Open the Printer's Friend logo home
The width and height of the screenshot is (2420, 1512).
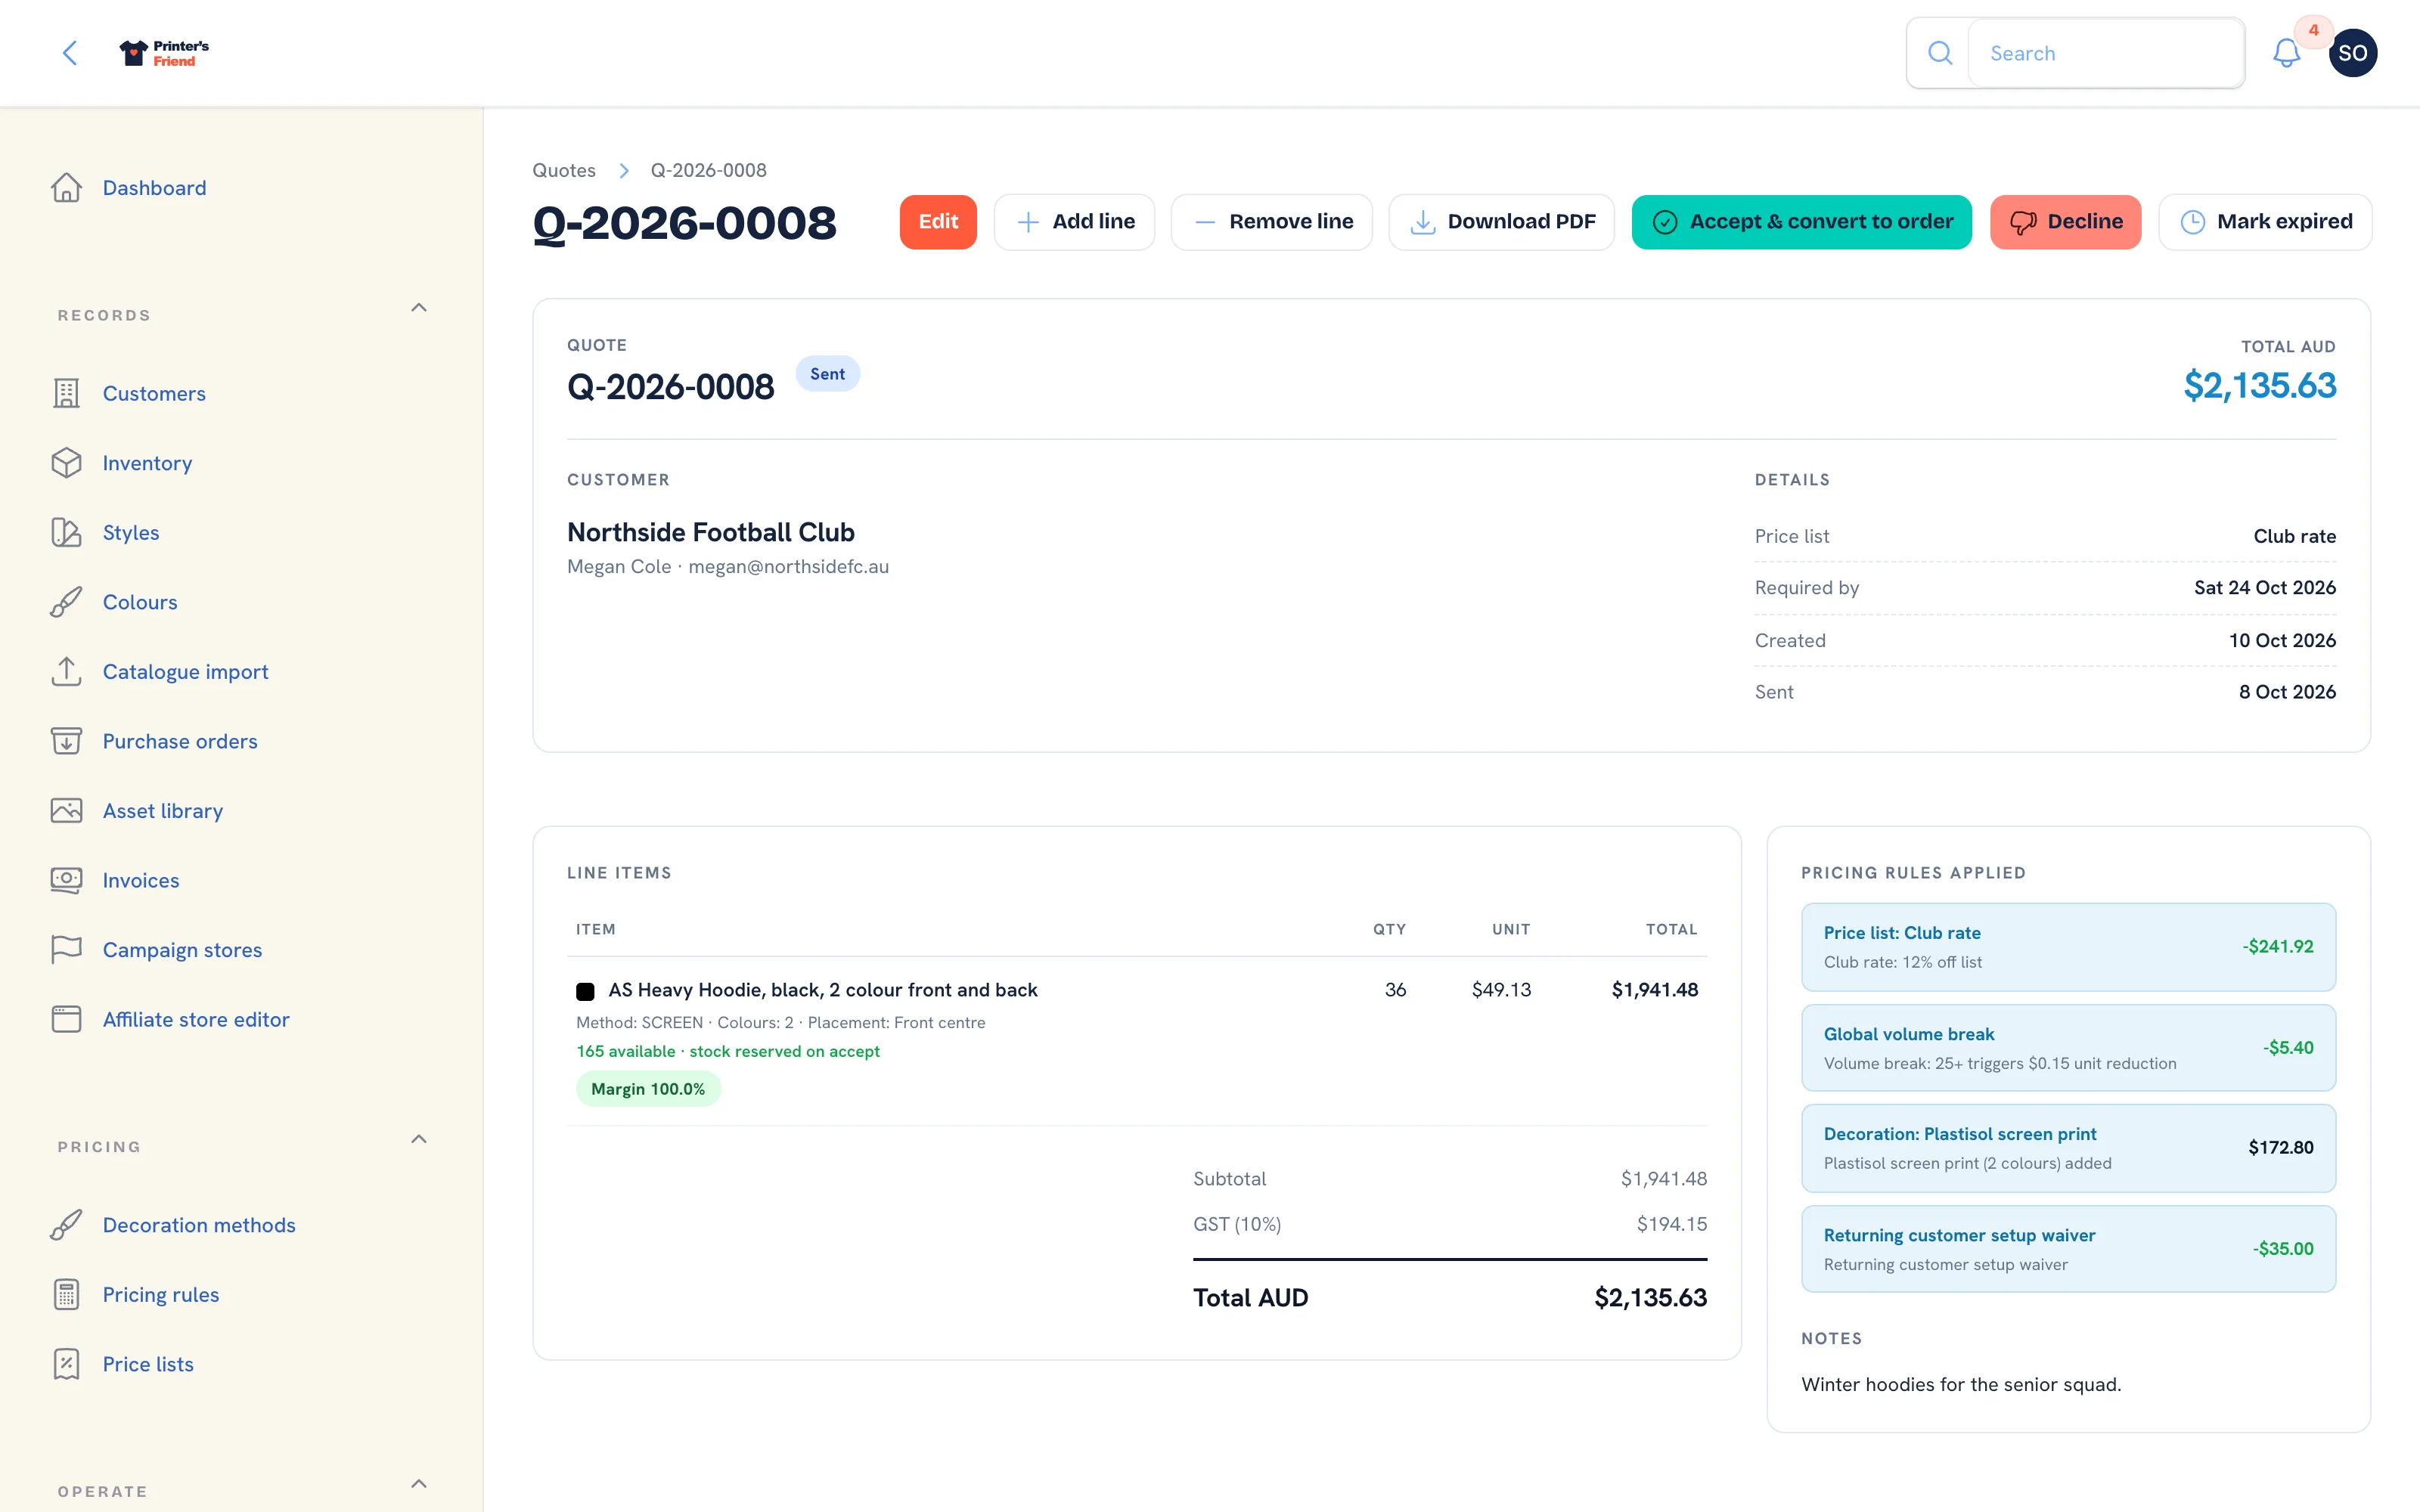click(164, 53)
